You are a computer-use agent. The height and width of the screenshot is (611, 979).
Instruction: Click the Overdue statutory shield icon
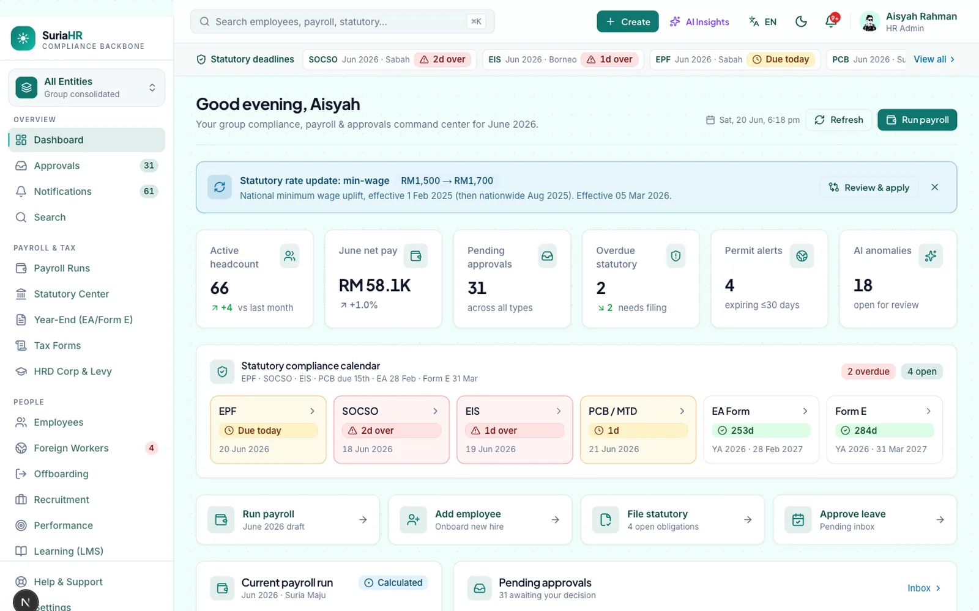[676, 256]
